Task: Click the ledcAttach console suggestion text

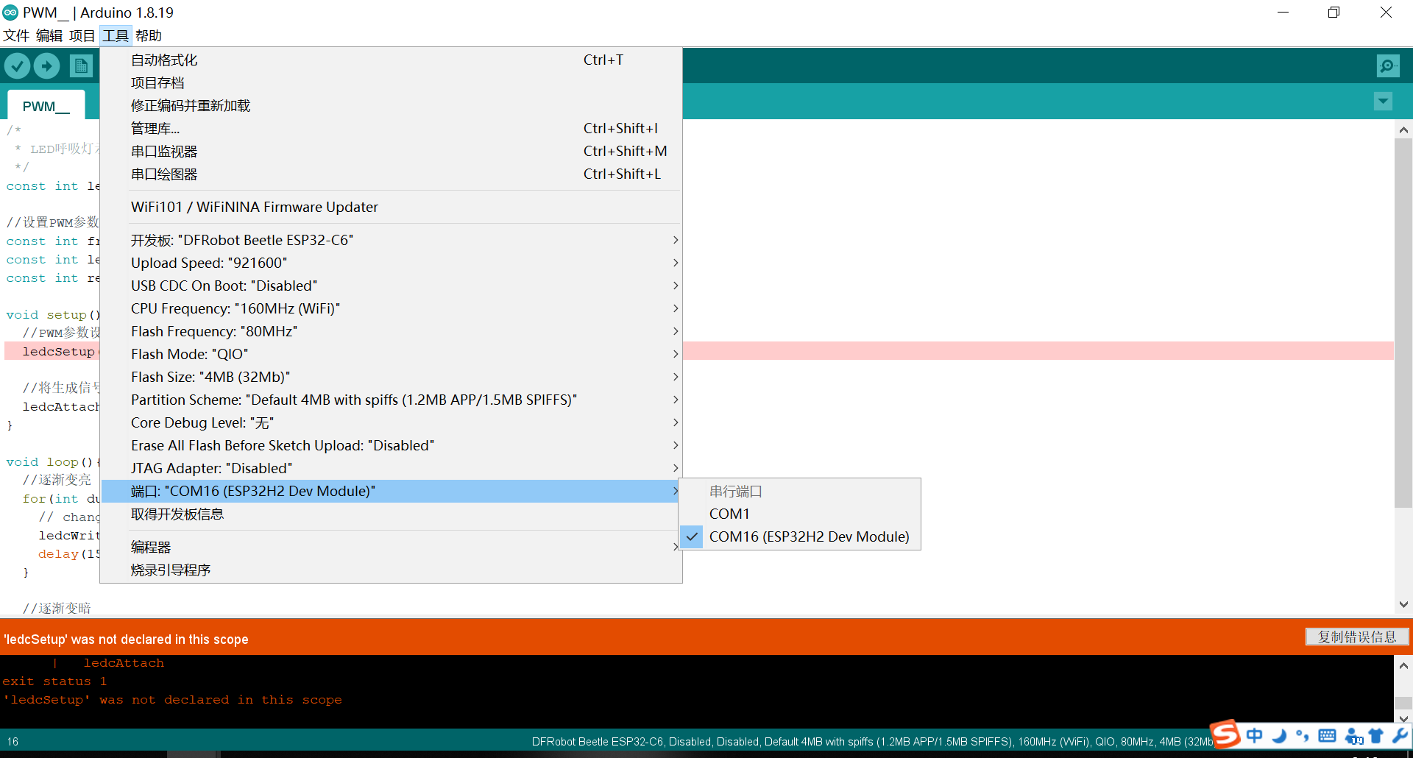Action: coord(124,663)
